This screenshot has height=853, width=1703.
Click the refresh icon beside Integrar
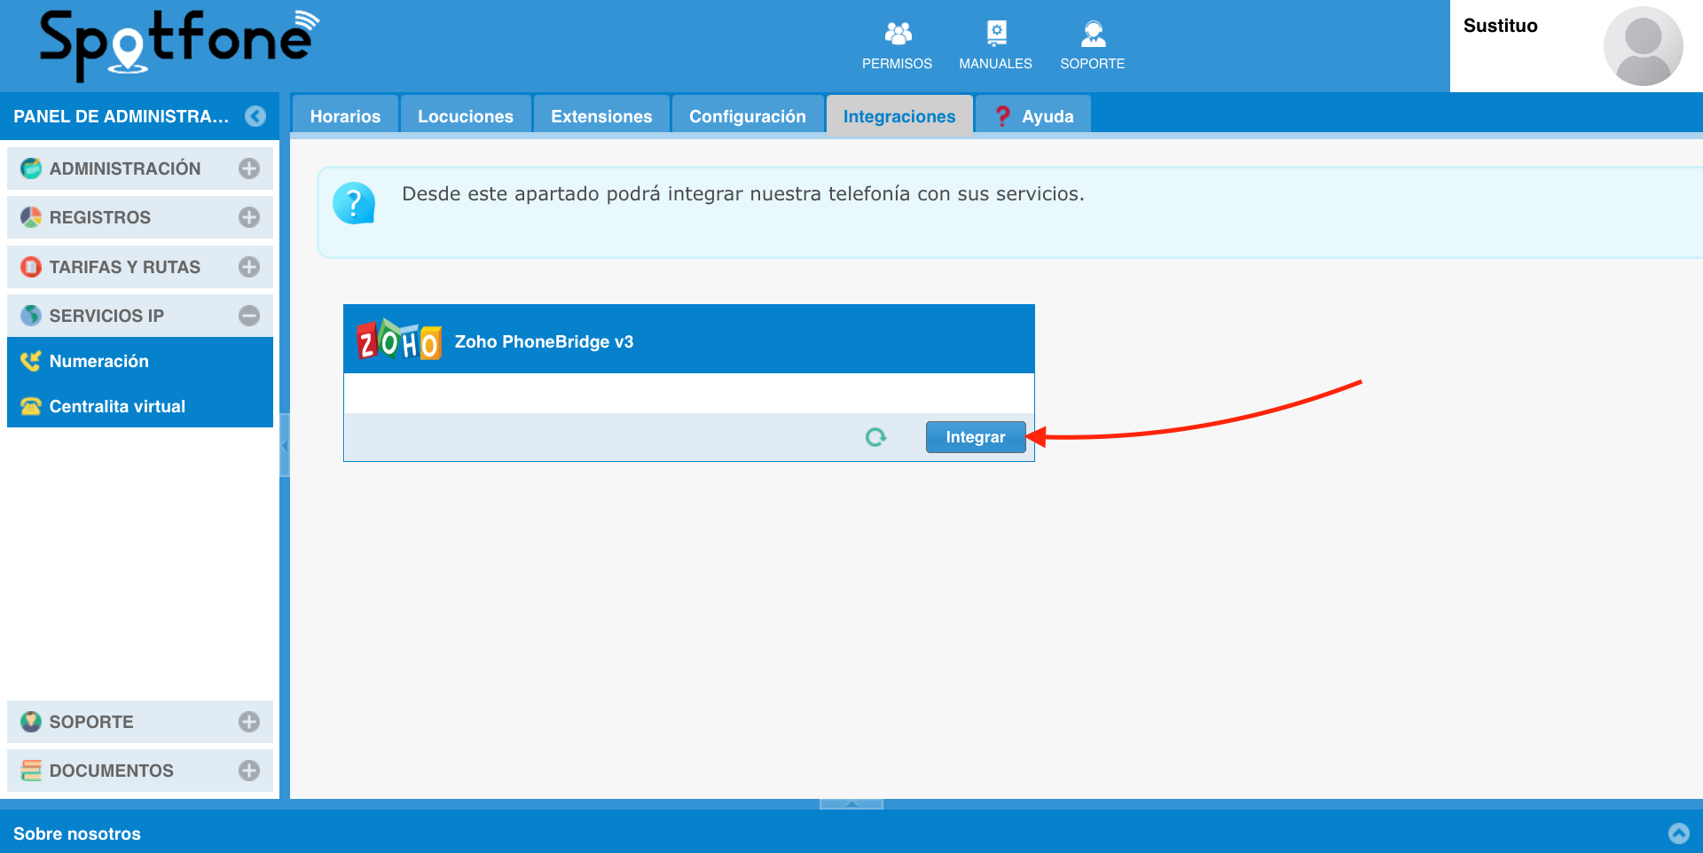(x=875, y=437)
